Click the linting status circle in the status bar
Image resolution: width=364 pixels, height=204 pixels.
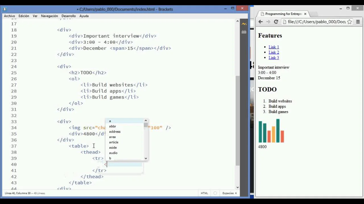(x=215, y=193)
